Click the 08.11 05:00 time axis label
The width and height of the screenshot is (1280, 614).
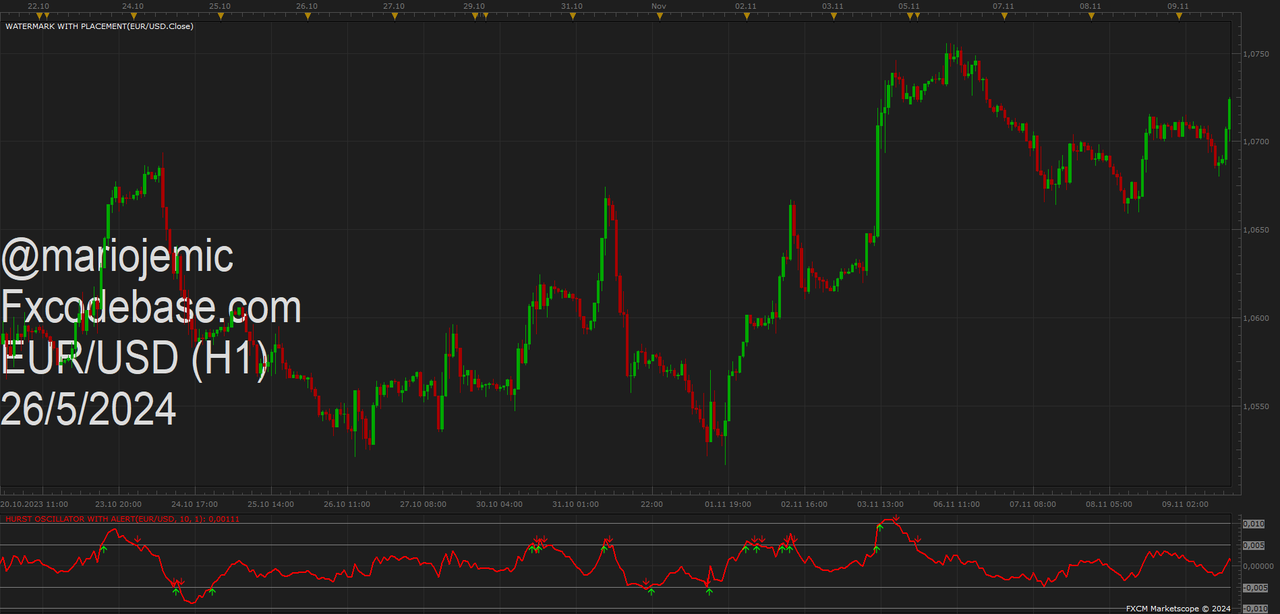click(1109, 504)
